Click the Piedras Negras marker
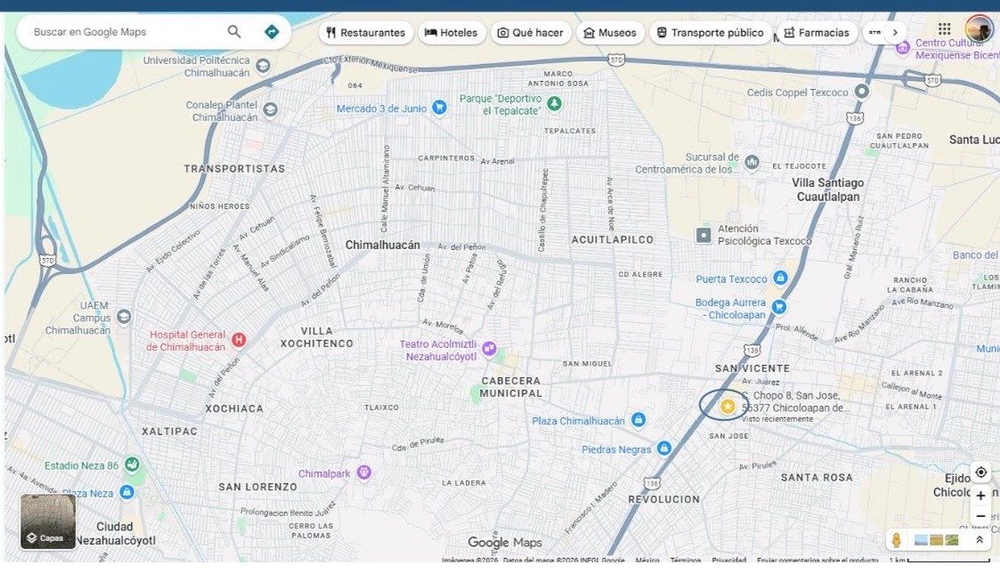This screenshot has height=574, width=1000. point(664,449)
